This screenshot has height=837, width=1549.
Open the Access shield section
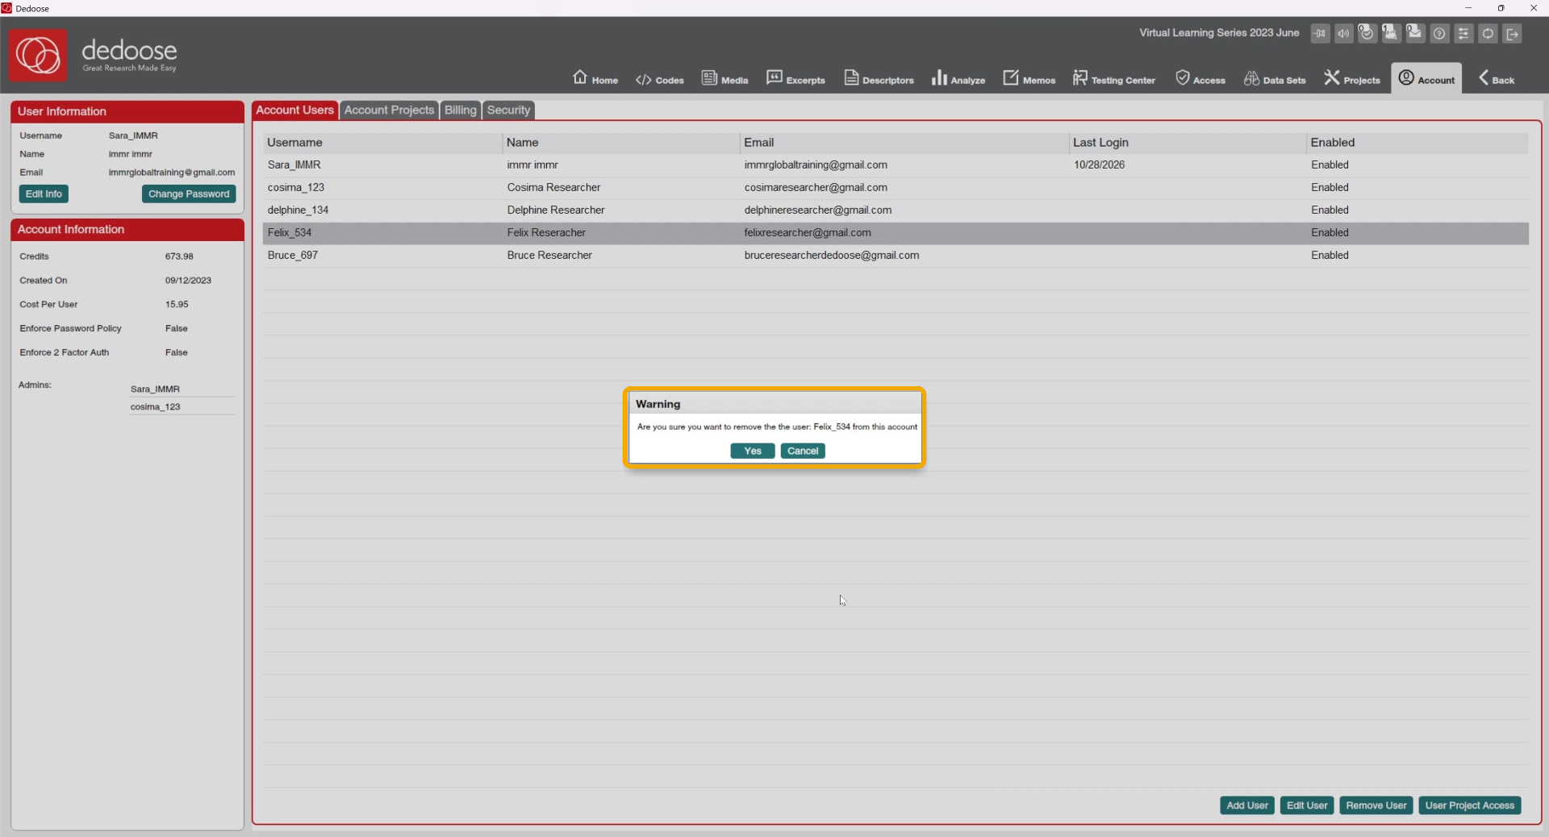point(1200,78)
